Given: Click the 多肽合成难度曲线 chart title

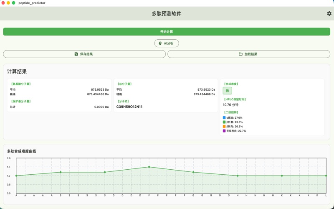Looking at the screenshot, I should coord(22,151).
